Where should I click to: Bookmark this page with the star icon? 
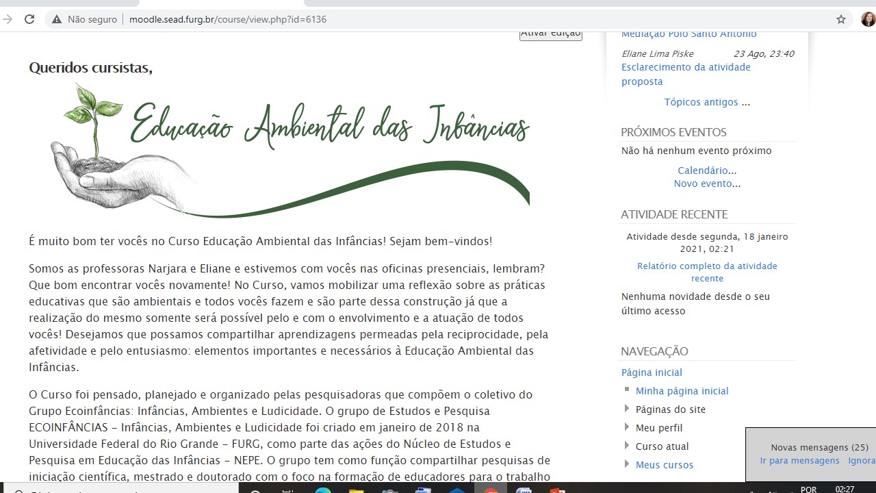[x=841, y=19]
